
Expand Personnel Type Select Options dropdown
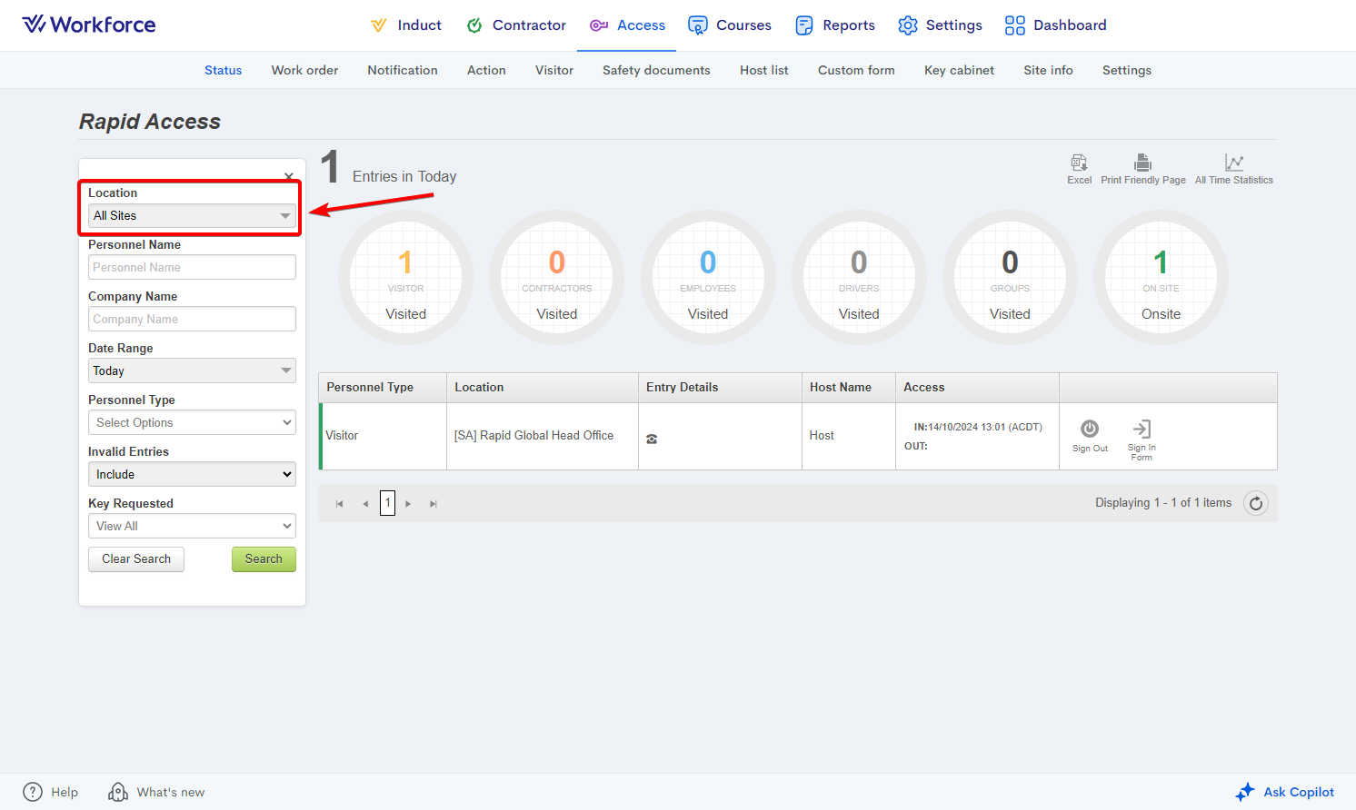click(192, 423)
